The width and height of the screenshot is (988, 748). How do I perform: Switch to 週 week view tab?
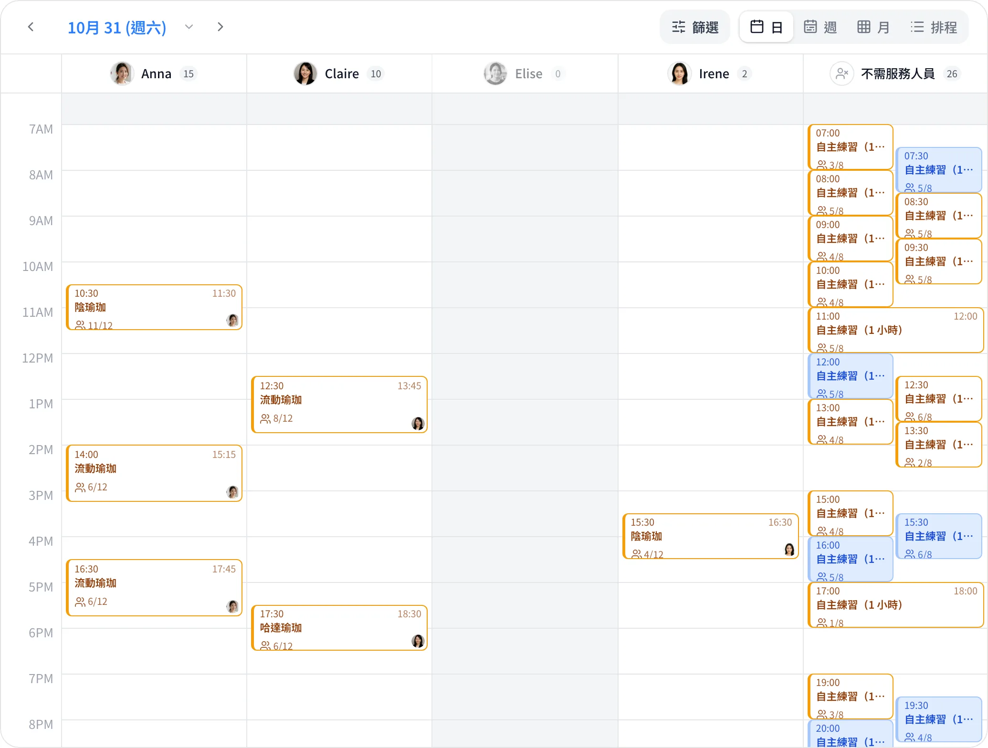(820, 27)
